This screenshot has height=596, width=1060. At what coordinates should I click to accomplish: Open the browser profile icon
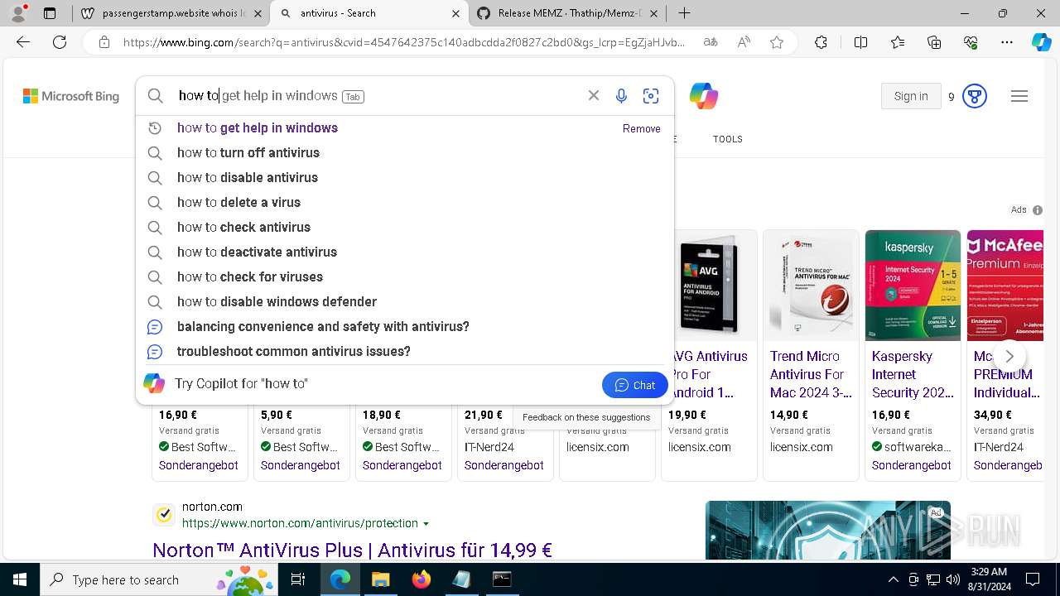click(x=19, y=12)
